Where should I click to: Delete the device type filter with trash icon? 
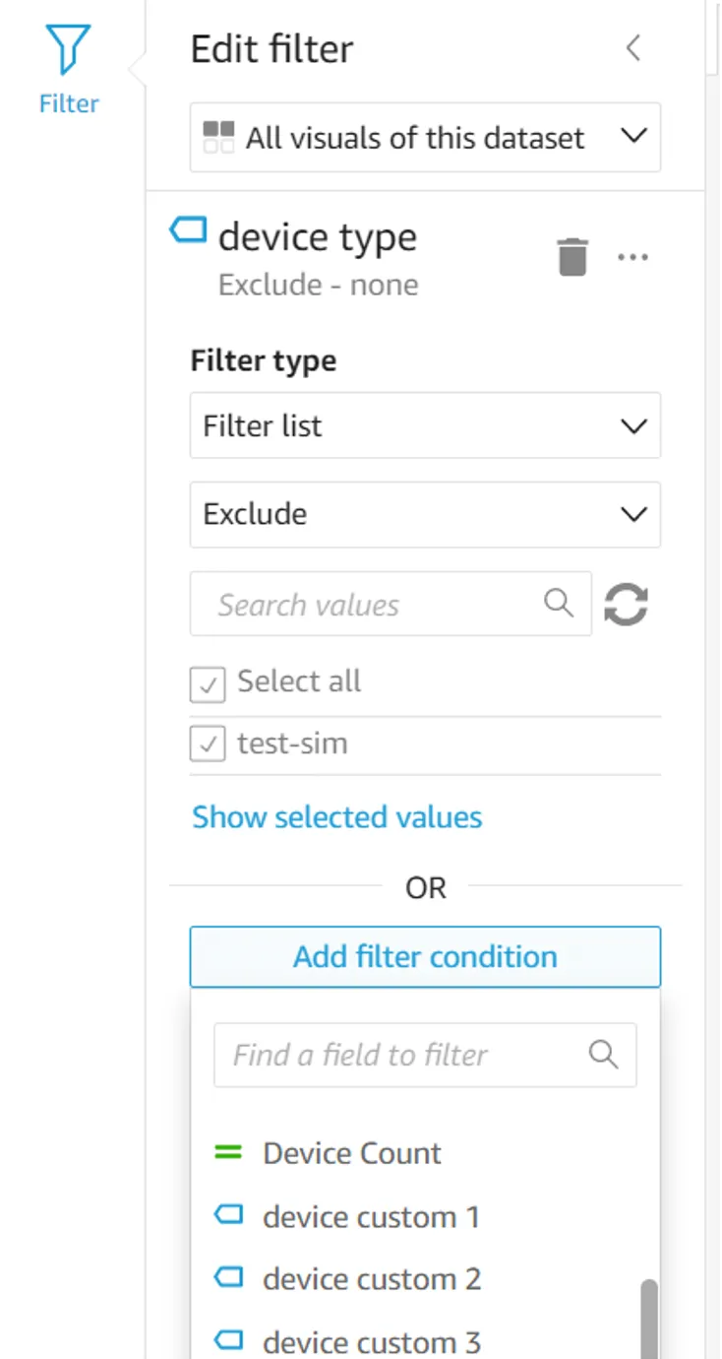572,257
